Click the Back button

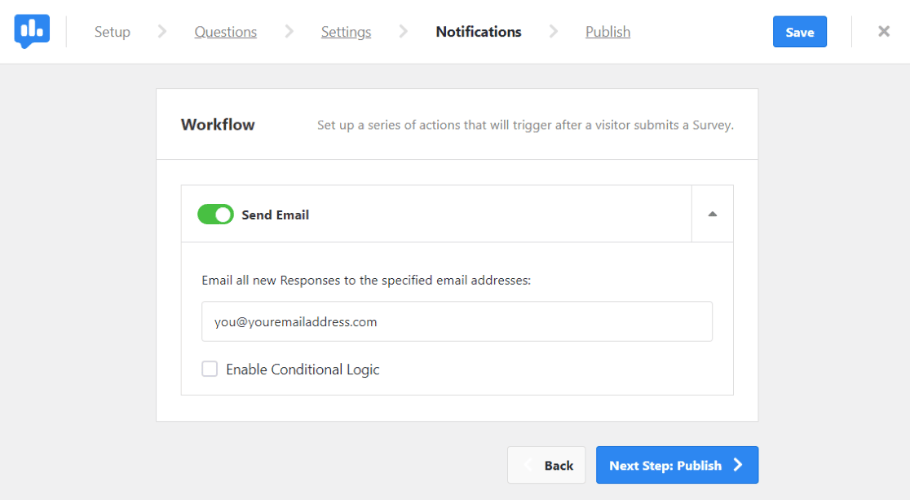[546, 465]
